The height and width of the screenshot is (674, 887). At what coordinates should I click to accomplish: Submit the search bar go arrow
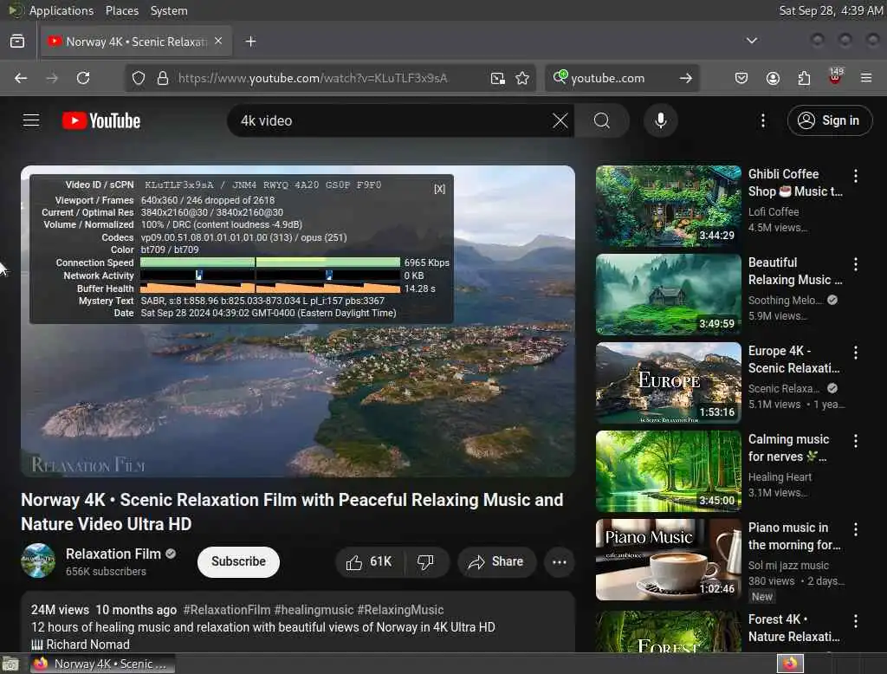coord(686,78)
